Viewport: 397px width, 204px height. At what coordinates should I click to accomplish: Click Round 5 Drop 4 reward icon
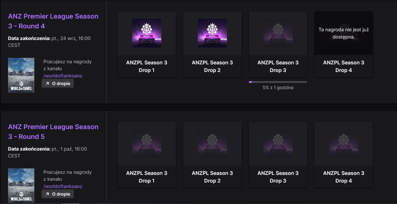[344, 144]
